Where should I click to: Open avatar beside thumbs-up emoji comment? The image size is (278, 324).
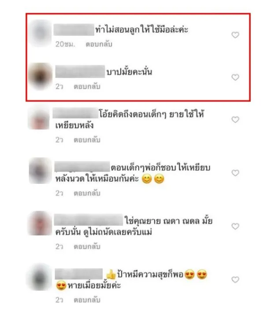40,277
